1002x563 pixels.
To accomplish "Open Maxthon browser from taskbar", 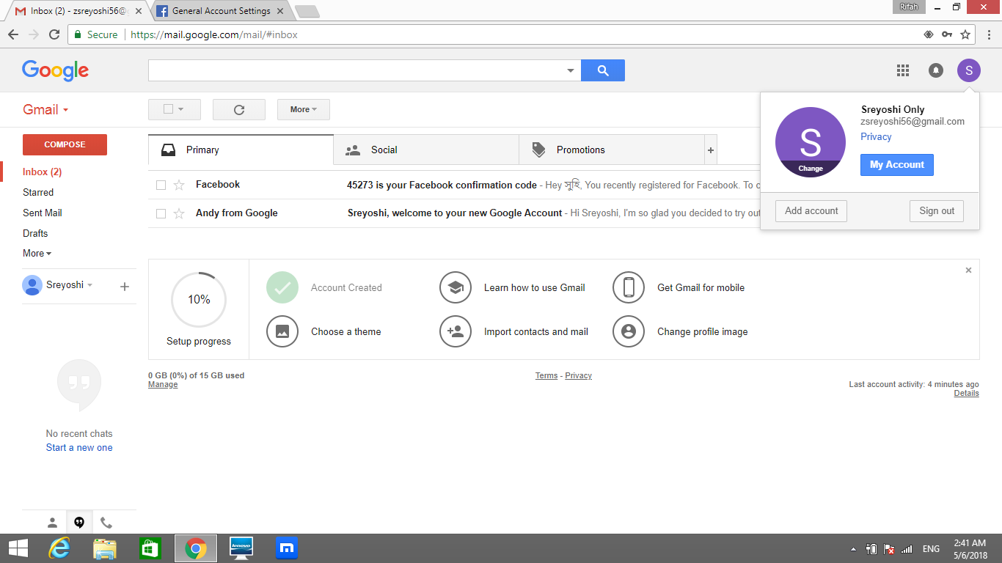I will click(286, 548).
